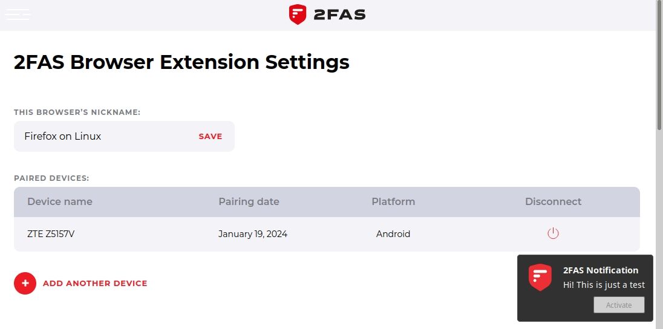The width and height of the screenshot is (663, 329).
Task: Click the 2FAS Browser Extension Settings heading
Action: pyautogui.click(x=181, y=62)
